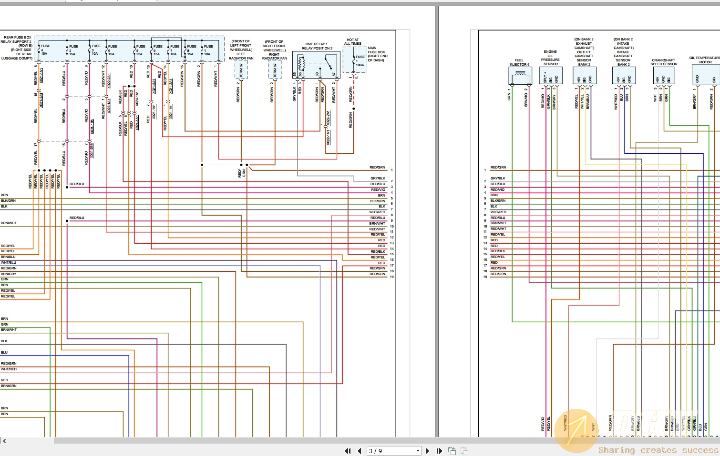This screenshot has height=456, width=720.
Task: Click the 'DME RELAY 1 RELAY POSITION 2' label
Action: pyautogui.click(x=317, y=46)
